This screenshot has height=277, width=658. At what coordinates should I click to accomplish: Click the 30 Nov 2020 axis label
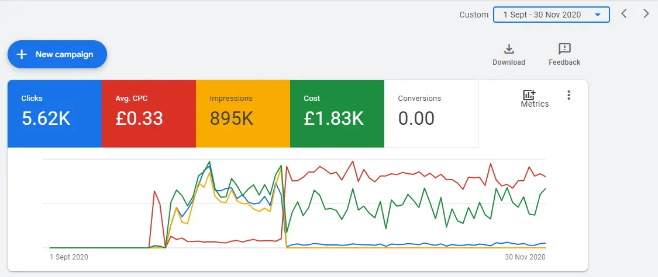(x=525, y=257)
